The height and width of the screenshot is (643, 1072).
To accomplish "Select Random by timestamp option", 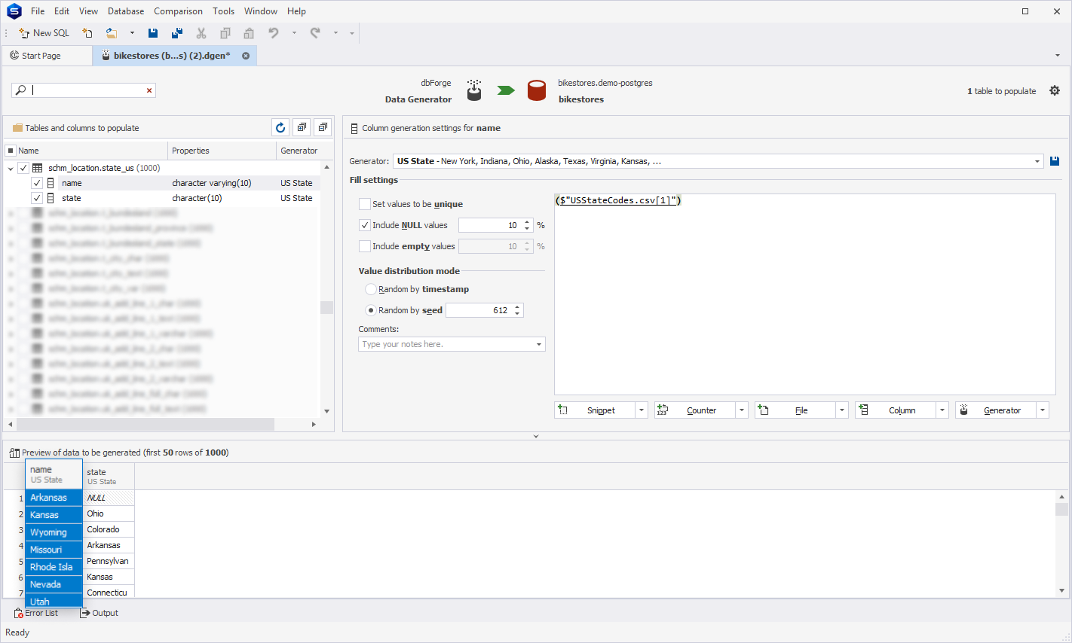I will [370, 289].
